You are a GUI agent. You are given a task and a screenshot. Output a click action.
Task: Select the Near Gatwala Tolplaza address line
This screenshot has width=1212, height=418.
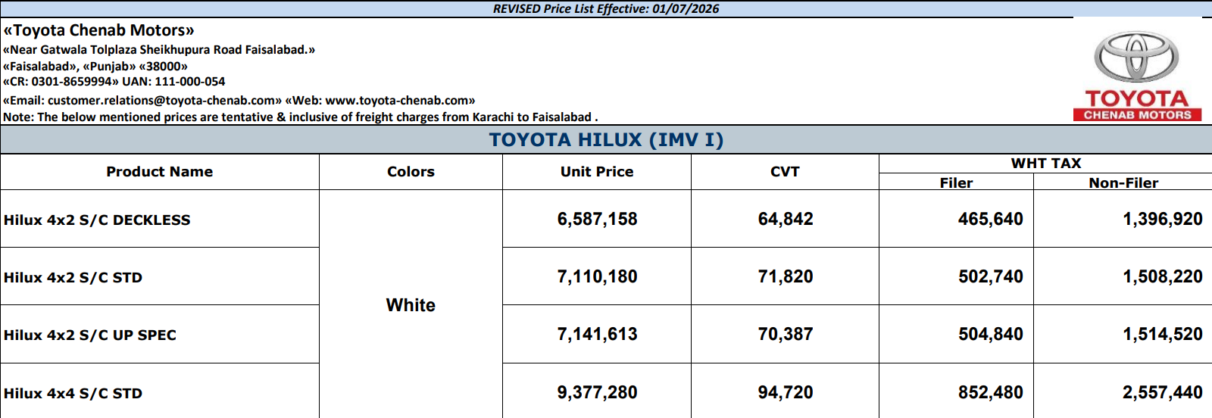[159, 50]
